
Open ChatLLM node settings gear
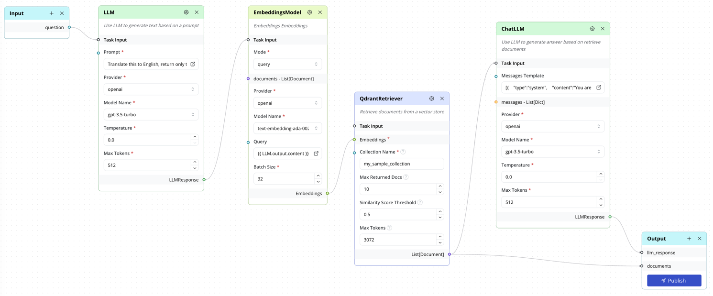[592, 29]
